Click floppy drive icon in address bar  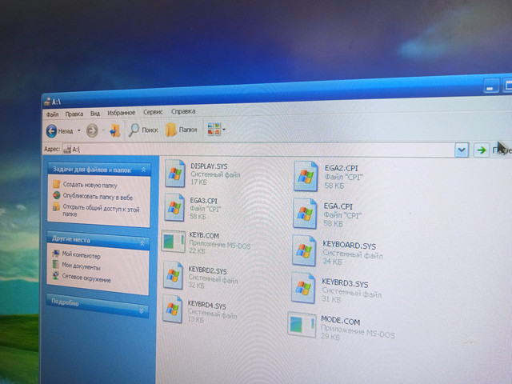(x=67, y=150)
